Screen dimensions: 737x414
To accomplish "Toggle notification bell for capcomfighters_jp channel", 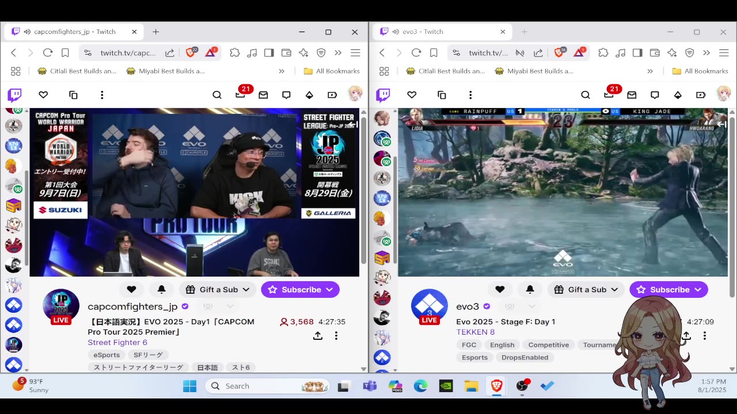I will (161, 290).
